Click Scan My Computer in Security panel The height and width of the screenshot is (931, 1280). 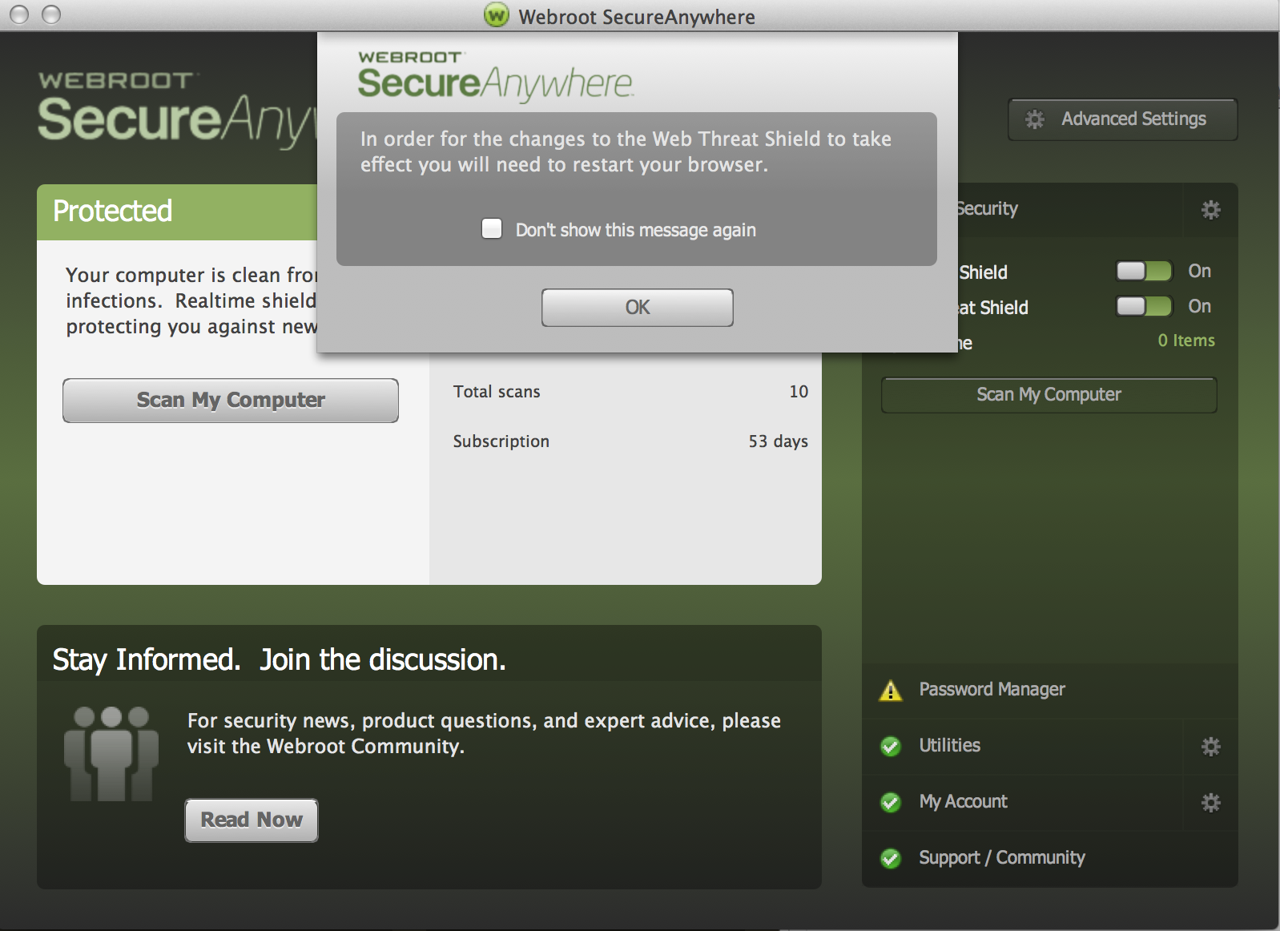[x=1049, y=395]
